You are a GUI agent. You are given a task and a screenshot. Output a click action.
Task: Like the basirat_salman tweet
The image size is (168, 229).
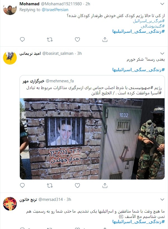click(77, 186)
